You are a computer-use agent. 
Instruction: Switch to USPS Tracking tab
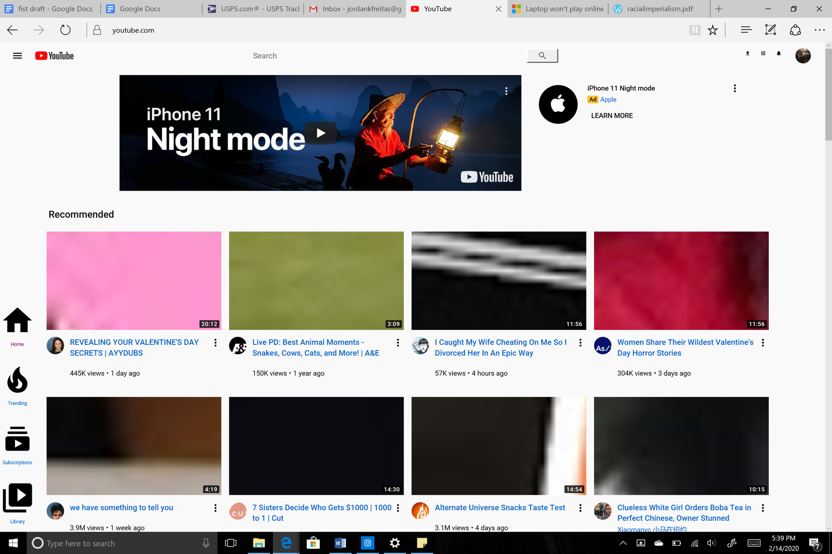(254, 9)
